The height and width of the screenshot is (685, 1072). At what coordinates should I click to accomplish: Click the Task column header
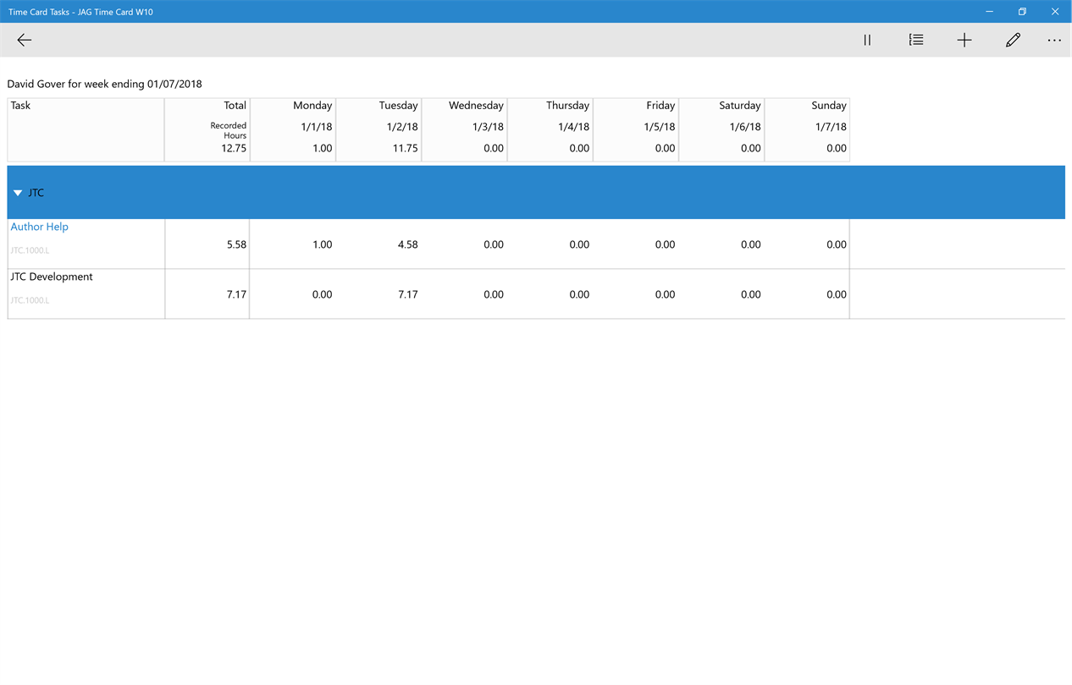tap(86, 130)
